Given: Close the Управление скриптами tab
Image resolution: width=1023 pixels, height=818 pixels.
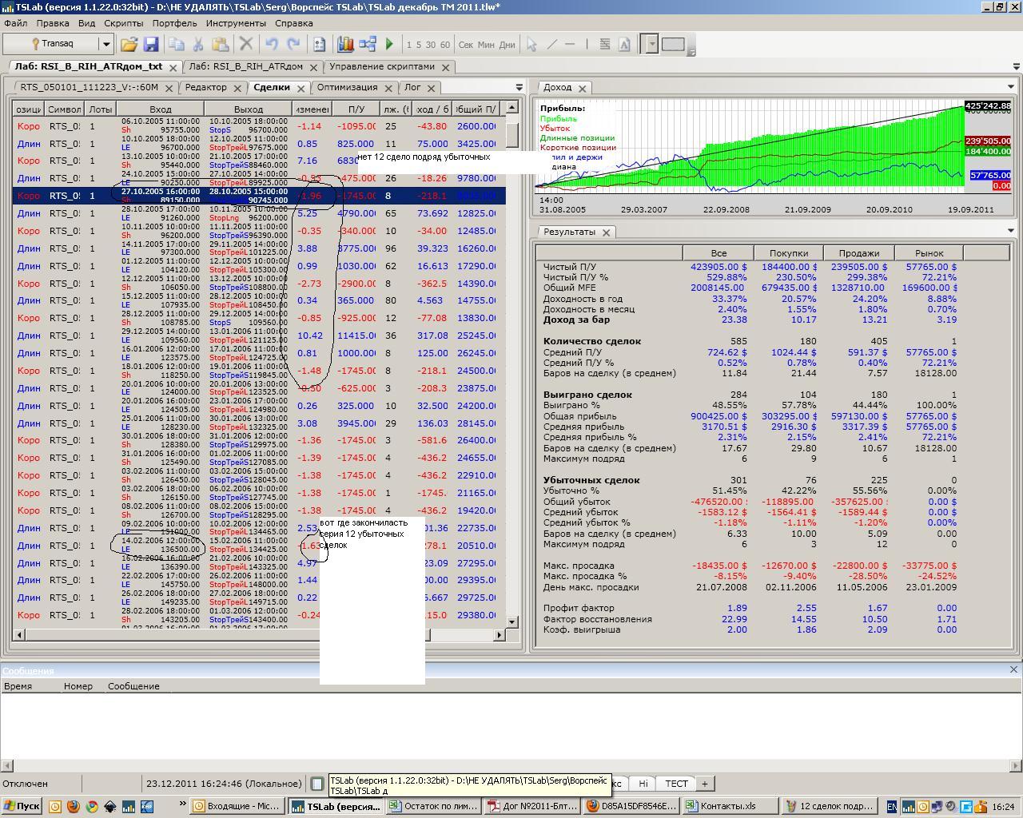Looking at the screenshot, I should click(x=446, y=67).
